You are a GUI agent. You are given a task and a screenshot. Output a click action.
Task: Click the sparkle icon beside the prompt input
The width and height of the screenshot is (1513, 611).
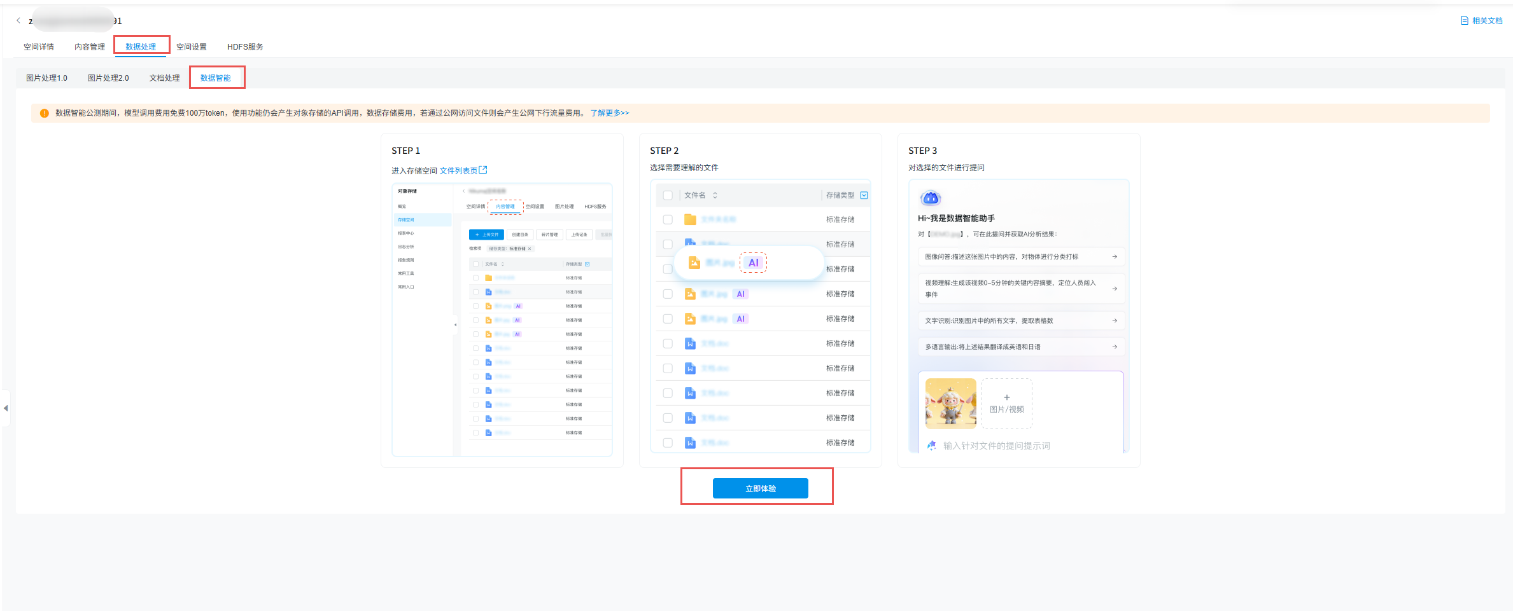(932, 446)
